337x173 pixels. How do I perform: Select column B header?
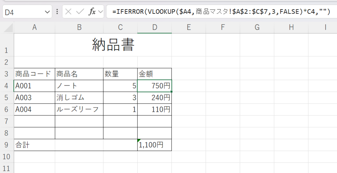coord(79,28)
